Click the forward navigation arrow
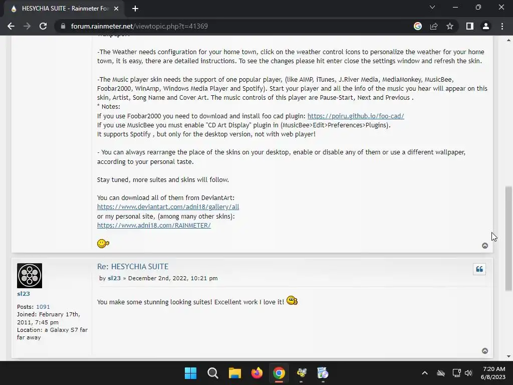 click(27, 26)
